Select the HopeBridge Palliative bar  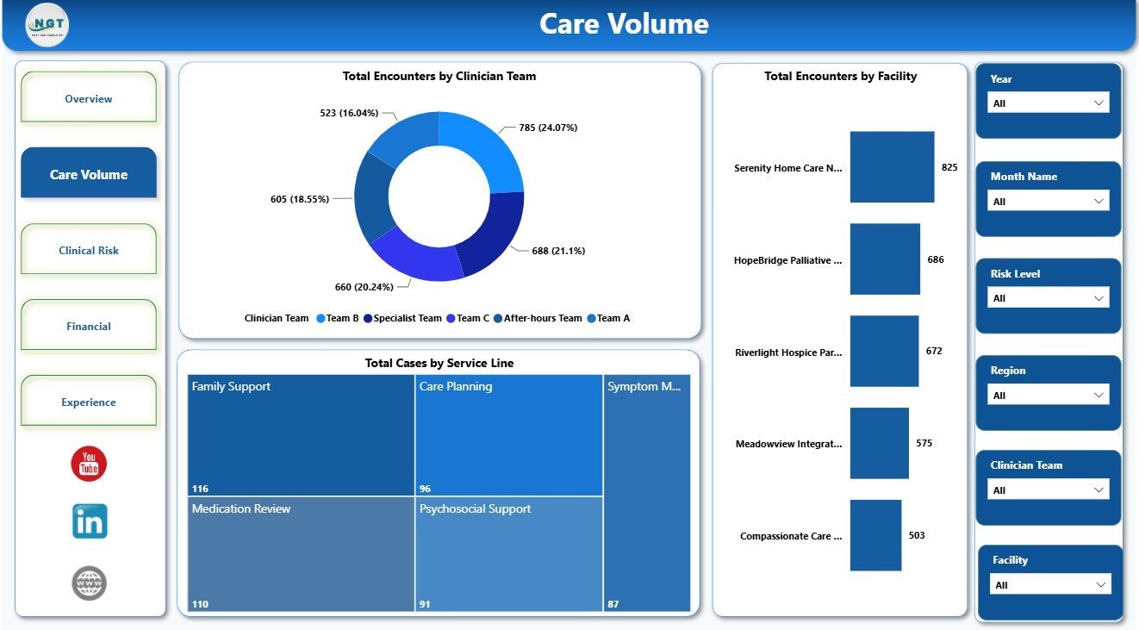tap(885, 259)
